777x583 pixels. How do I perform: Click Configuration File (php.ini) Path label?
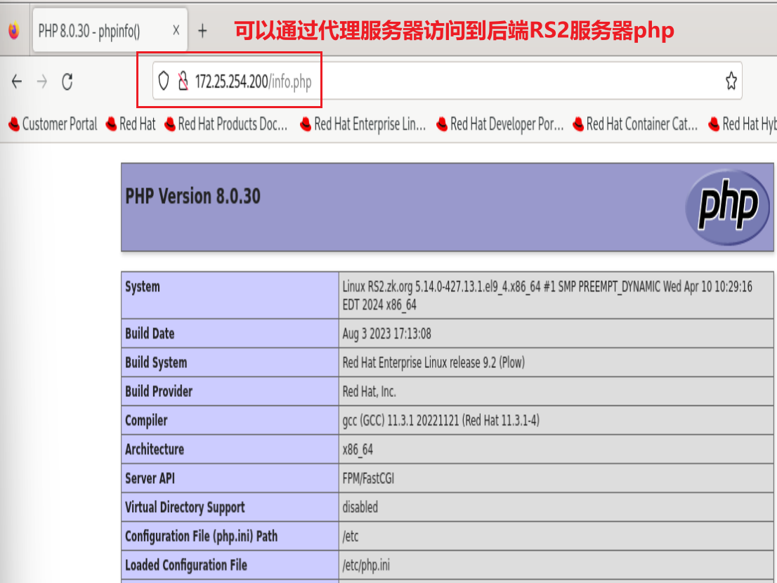201,536
